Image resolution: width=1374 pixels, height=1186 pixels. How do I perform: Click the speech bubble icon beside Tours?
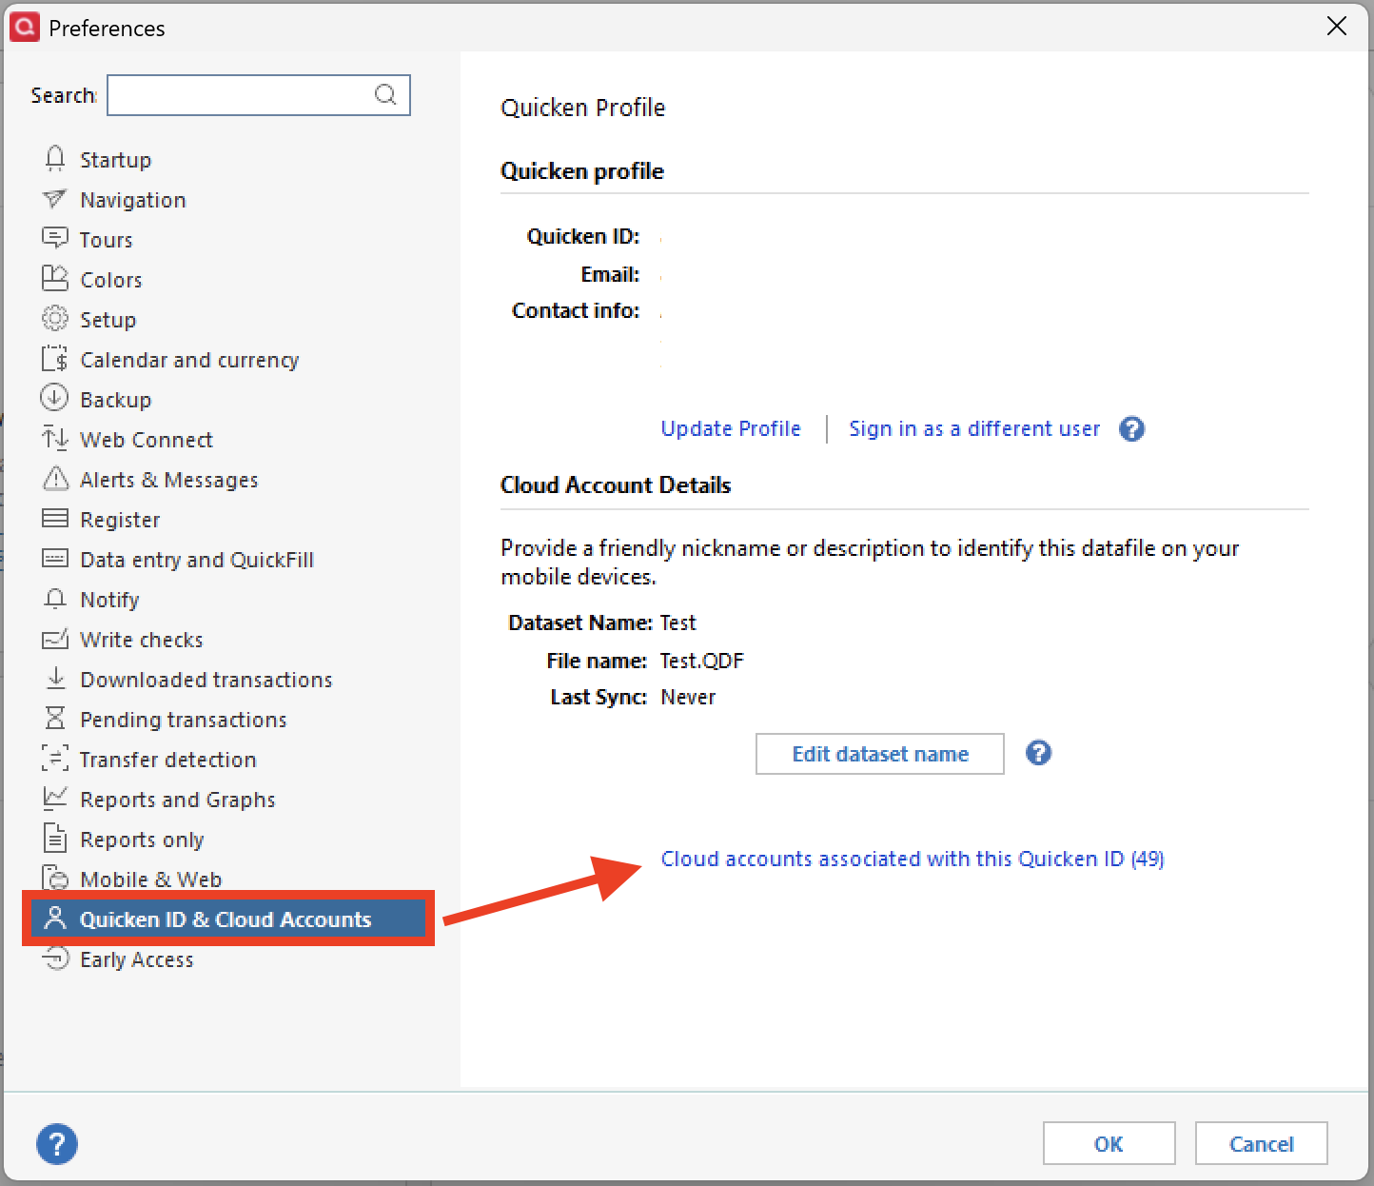point(55,238)
